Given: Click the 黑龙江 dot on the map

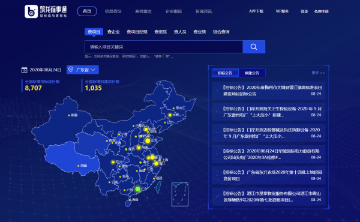Looking at the screenshot, I should click(173, 108).
